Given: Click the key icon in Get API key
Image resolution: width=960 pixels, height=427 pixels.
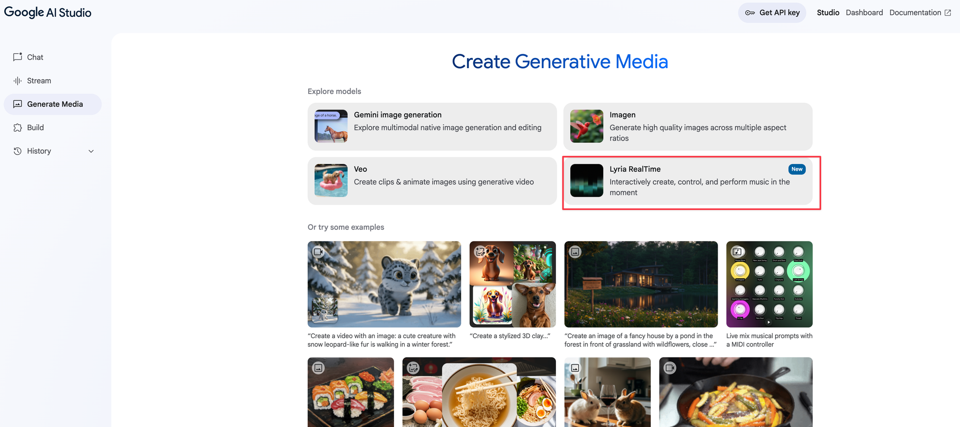Looking at the screenshot, I should coord(750,13).
